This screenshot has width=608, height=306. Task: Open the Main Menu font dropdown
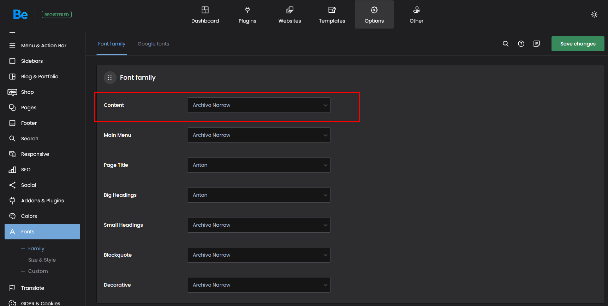coord(259,135)
